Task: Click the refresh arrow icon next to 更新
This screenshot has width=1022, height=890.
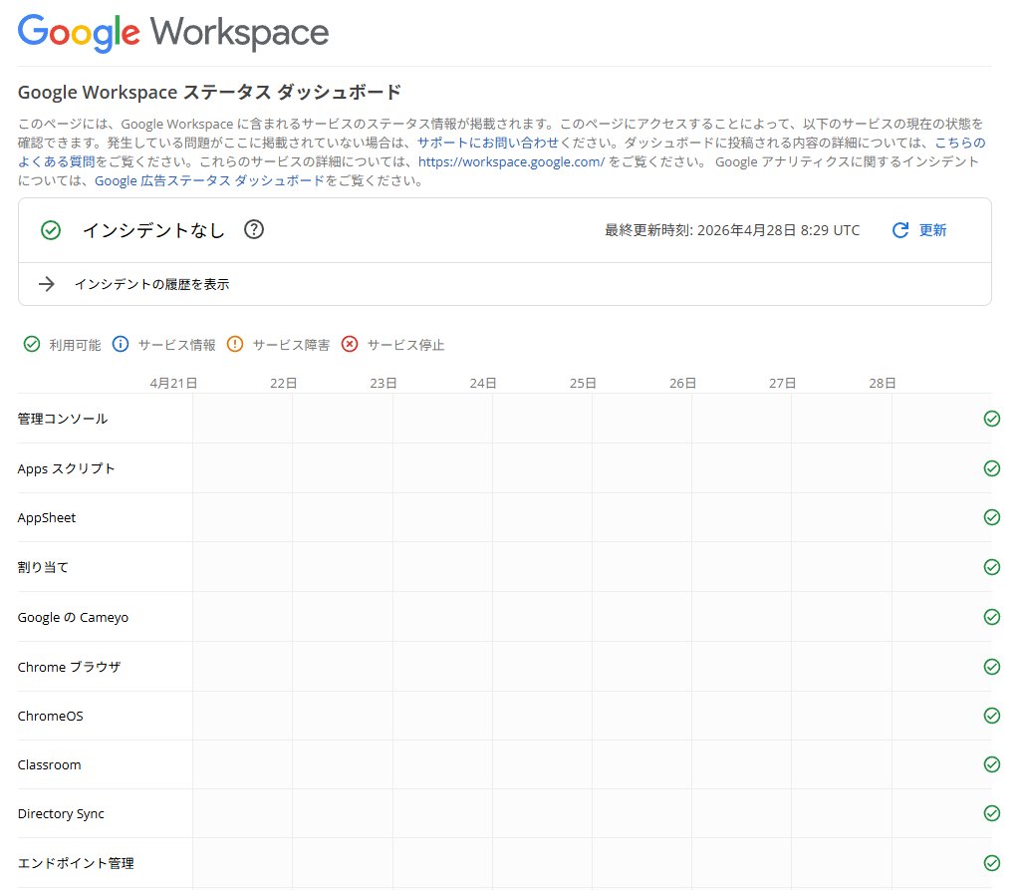Action: (x=900, y=230)
